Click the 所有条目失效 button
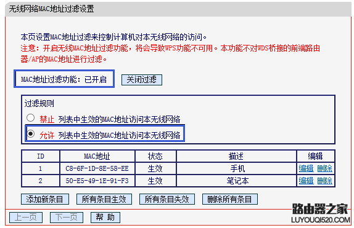The image size is (354, 228). [x=167, y=199]
